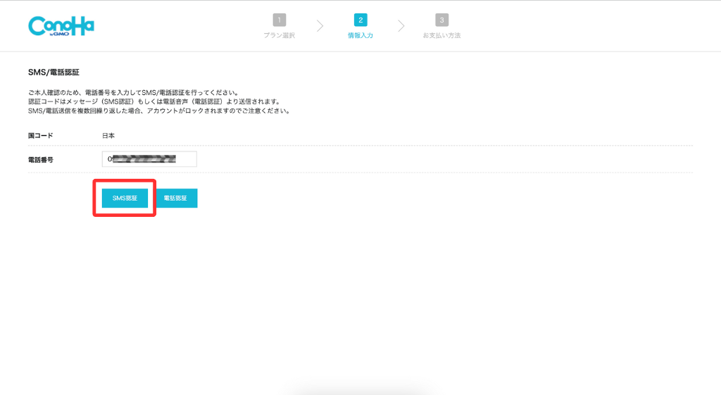The height and width of the screenshot is (395, 721).
Task: Click the instruction line starting with ご本人確認のため
Action: (x=133, y=92)
